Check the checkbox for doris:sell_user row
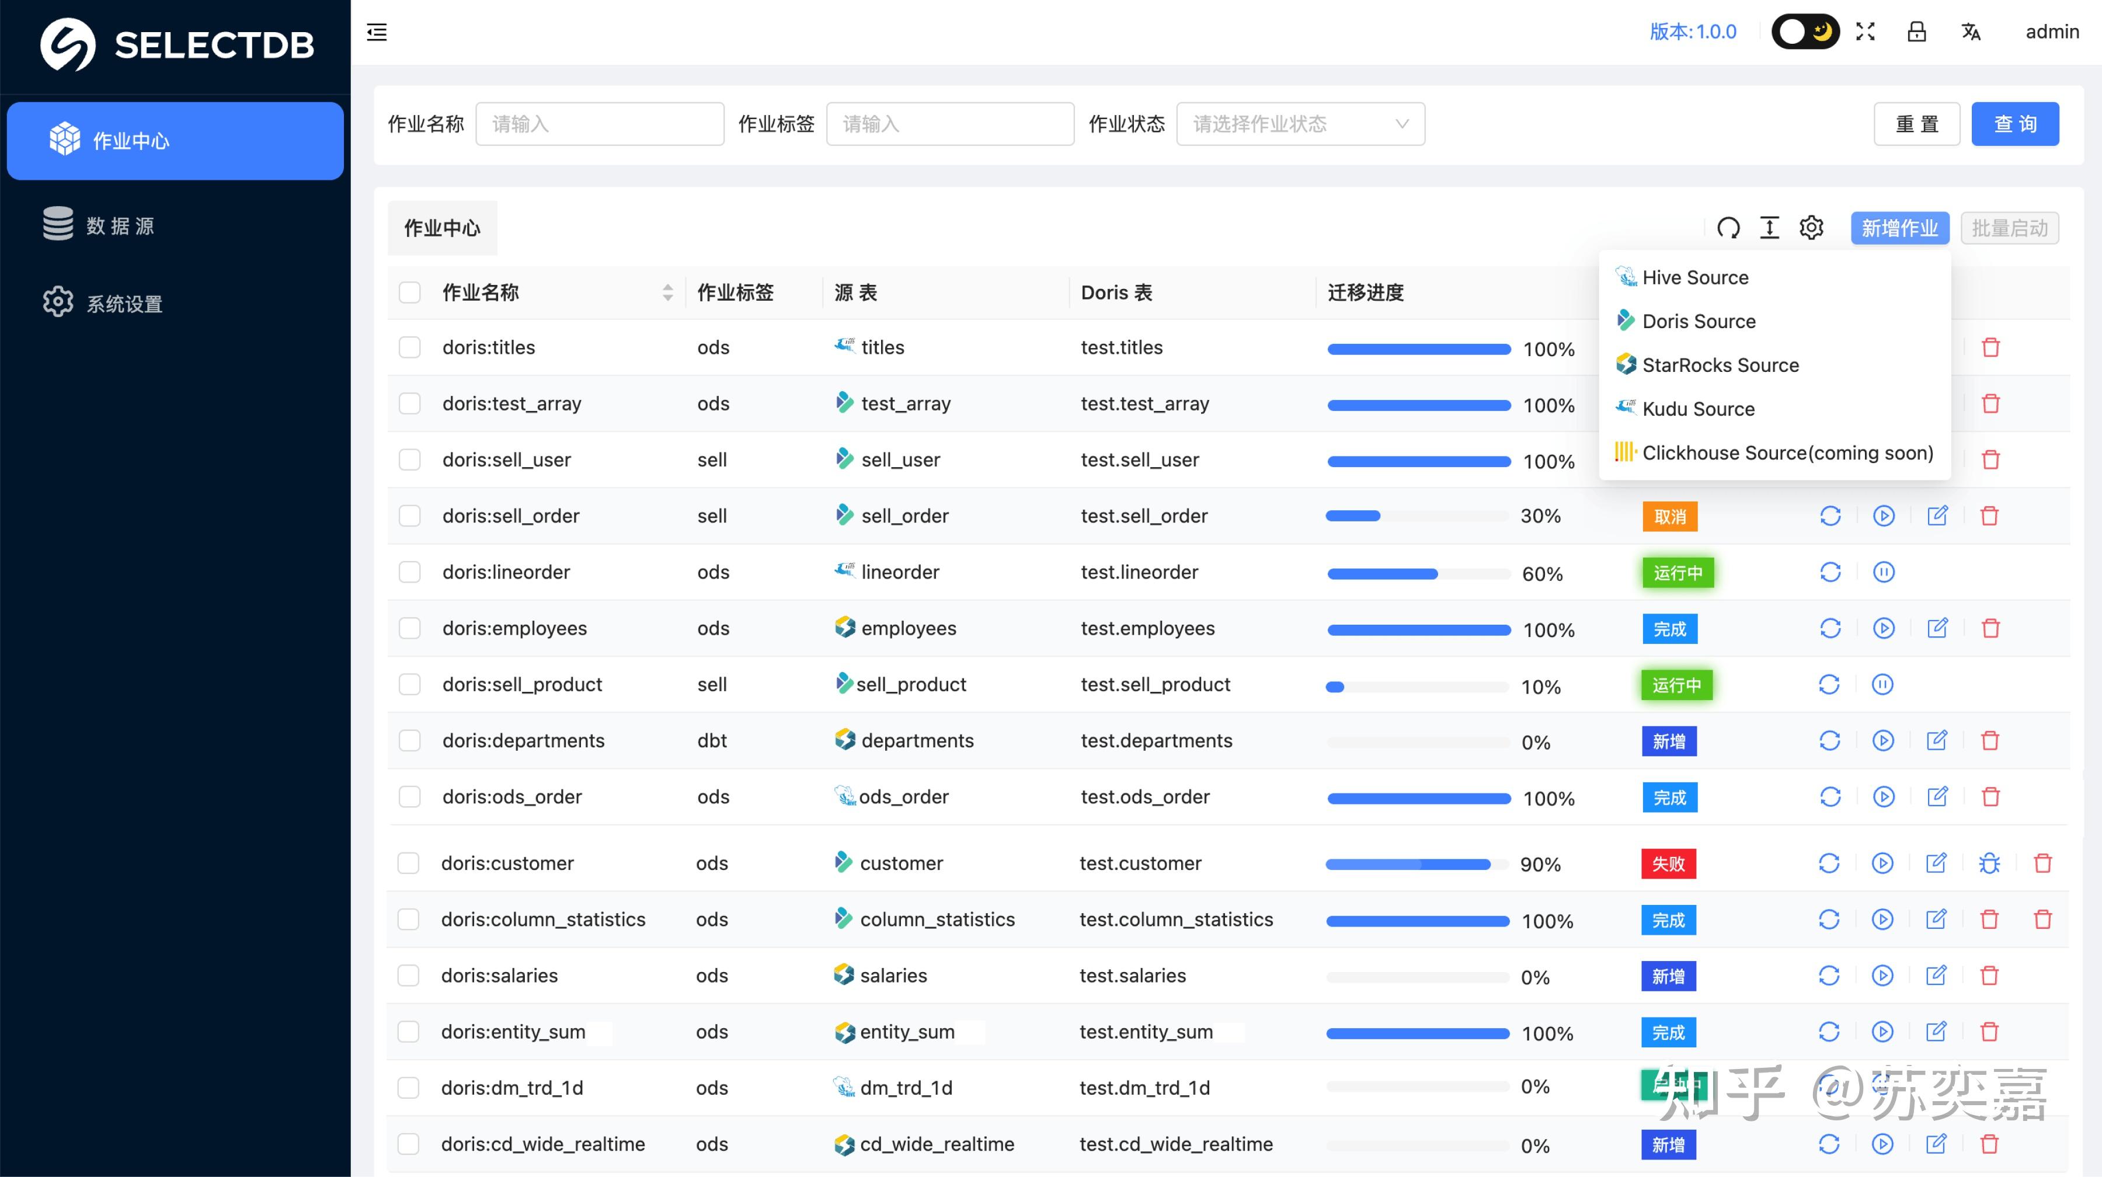 tap(410, 459)
